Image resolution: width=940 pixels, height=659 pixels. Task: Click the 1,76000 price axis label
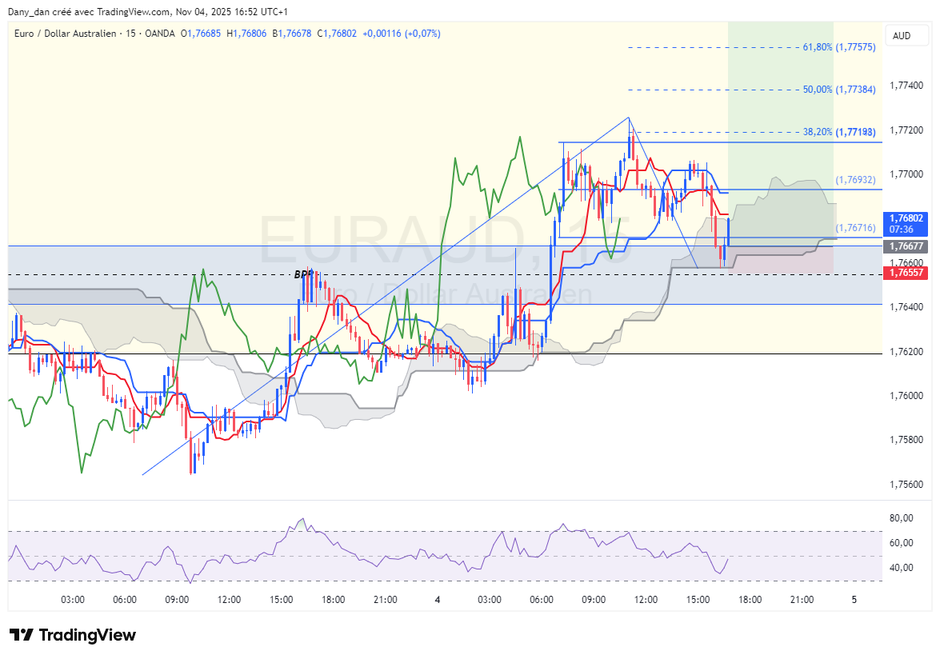click(x=906, y=395)
